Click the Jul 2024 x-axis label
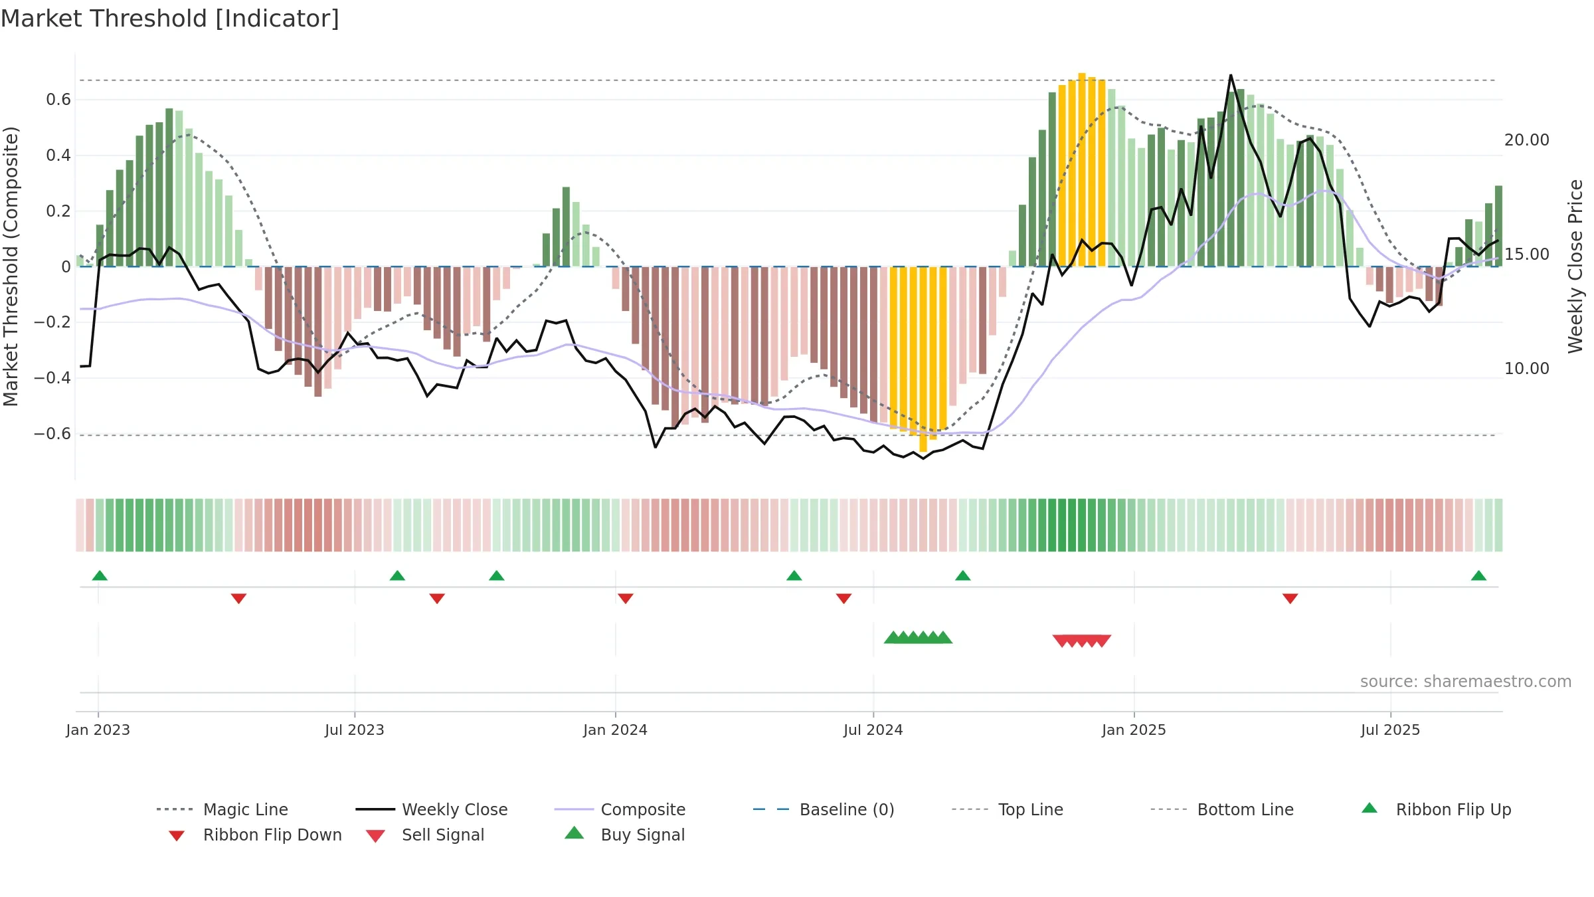This screenshot has width=1594, height=897. 873,730
